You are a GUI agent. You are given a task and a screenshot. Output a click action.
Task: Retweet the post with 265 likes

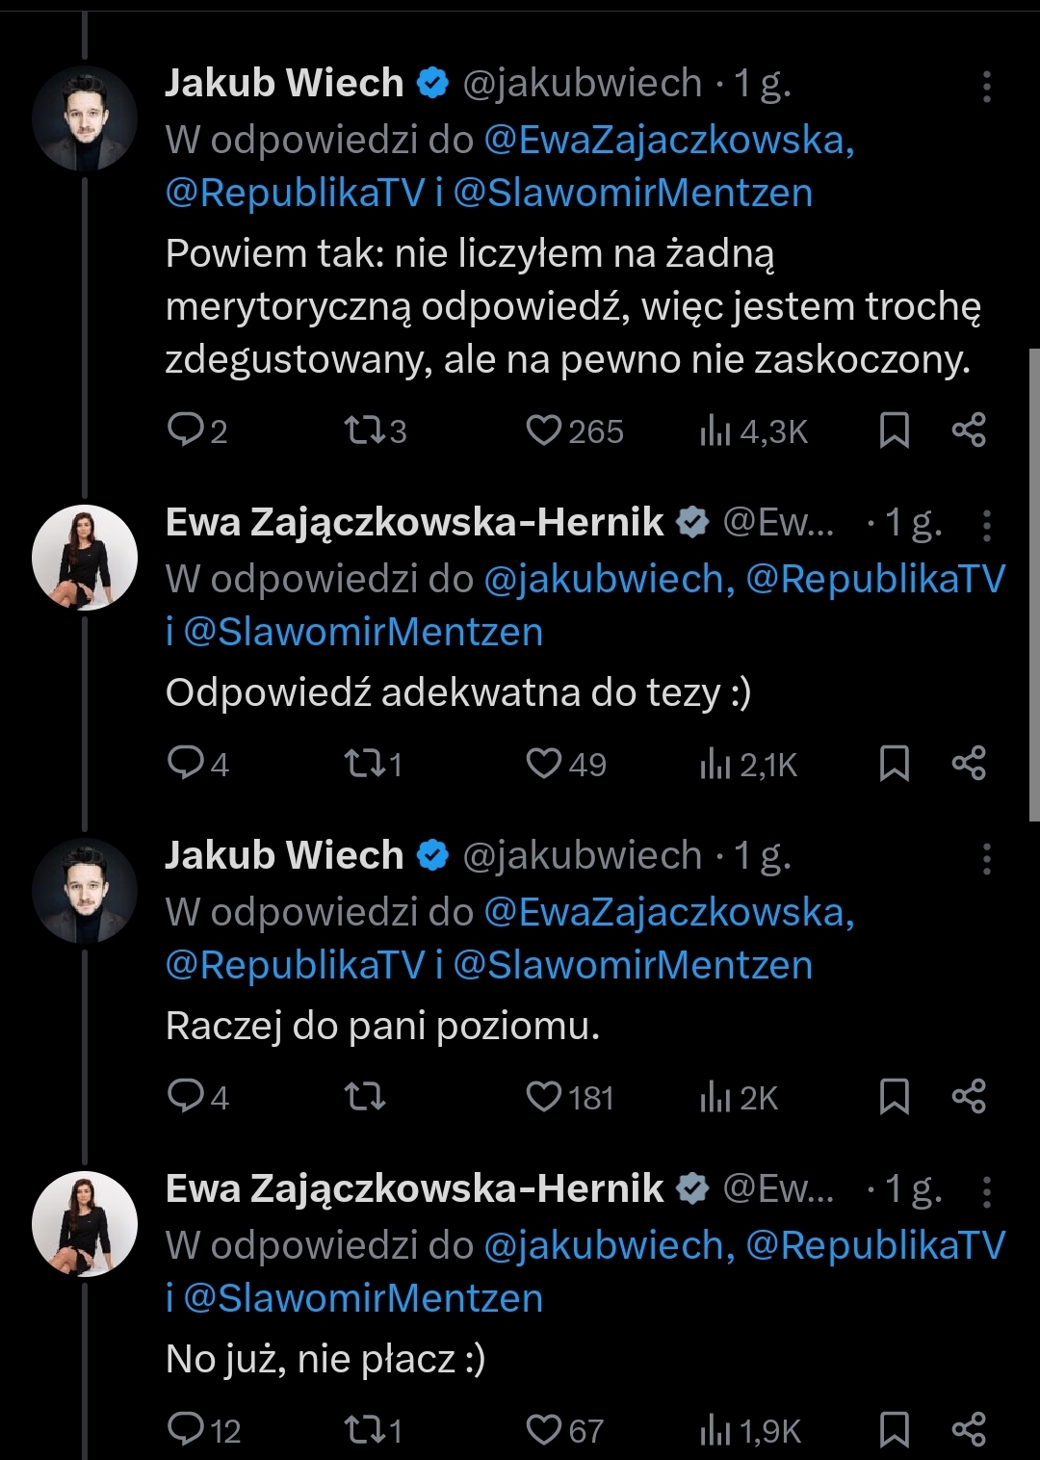tap(365, 430)
